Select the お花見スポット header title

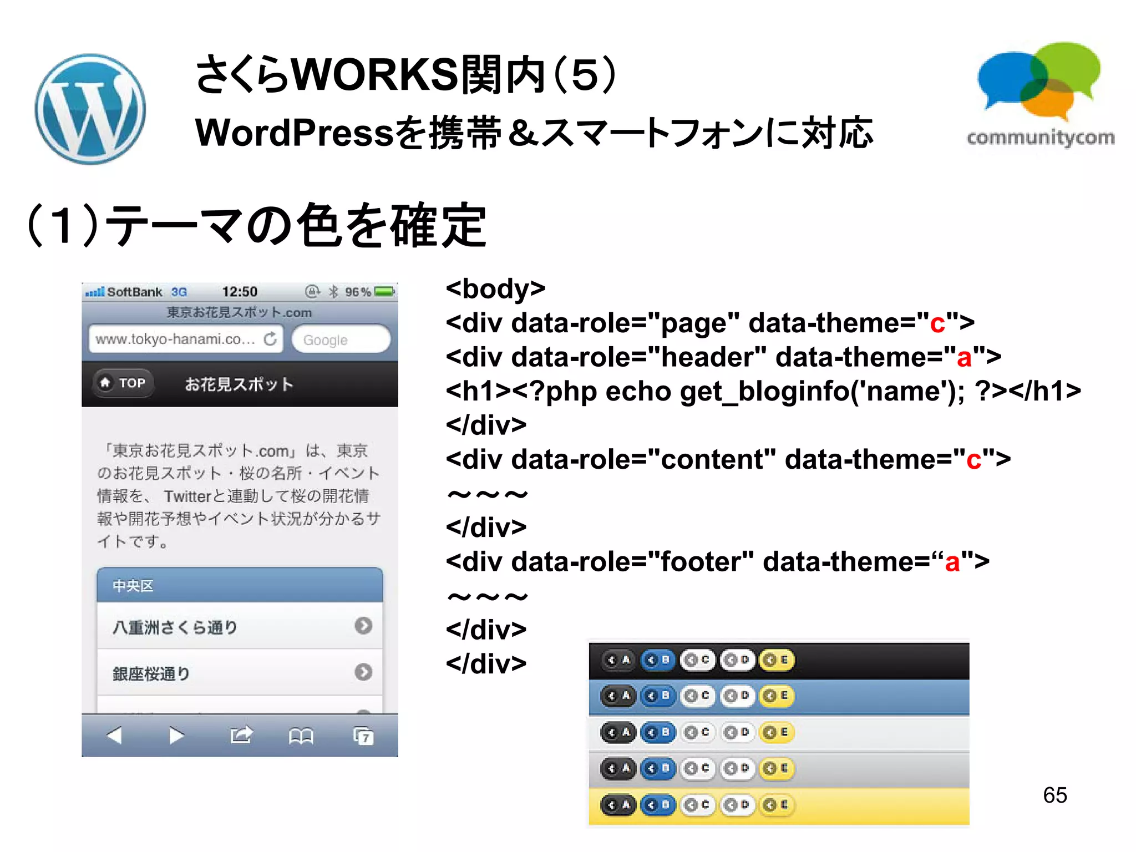click(239, 384)
